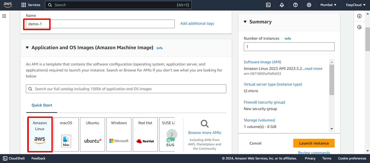370x163 pixels.
Task: Open Terms link in footer
Action: 327,158
